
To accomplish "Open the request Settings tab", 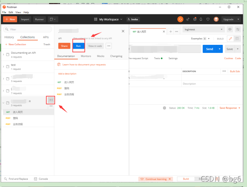I will 173,58.
